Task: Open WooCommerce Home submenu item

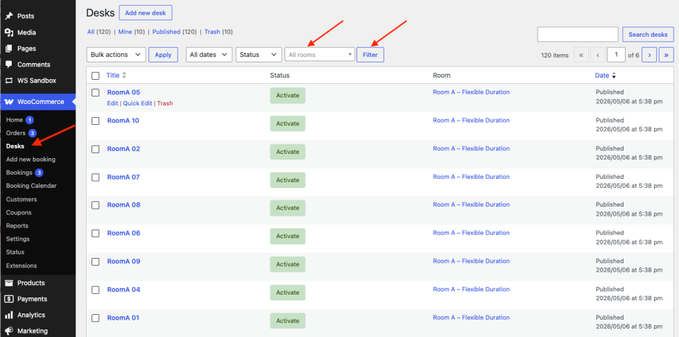Action: [x=15, y=119]
